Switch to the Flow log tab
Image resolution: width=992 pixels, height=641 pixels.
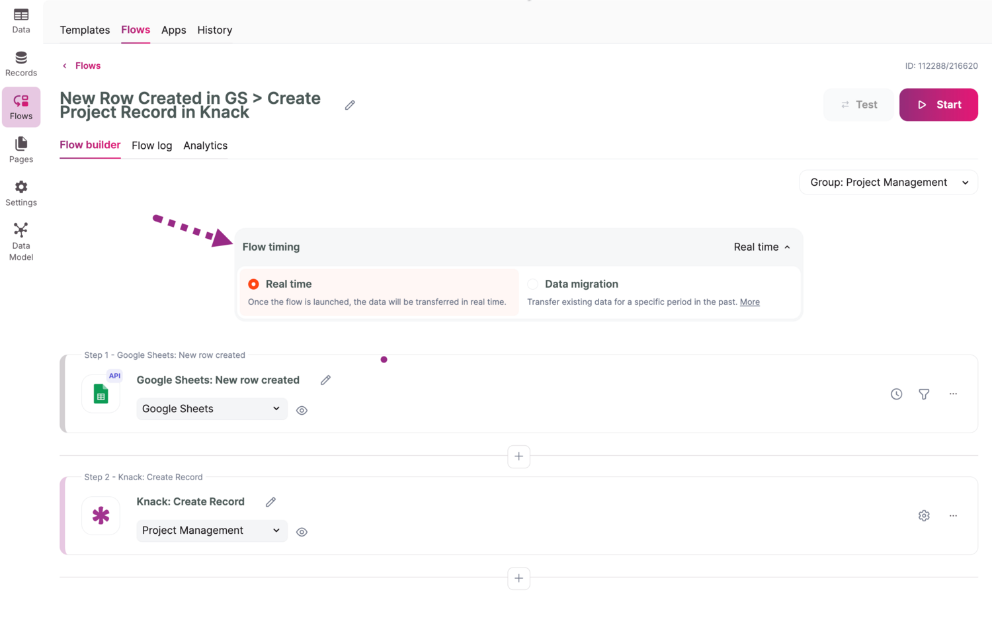coord(151,146)
